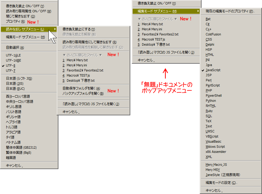262x194 pixels.
Task: Choose the x86 Assembler edit mode
Action: [x=216, y=152]
